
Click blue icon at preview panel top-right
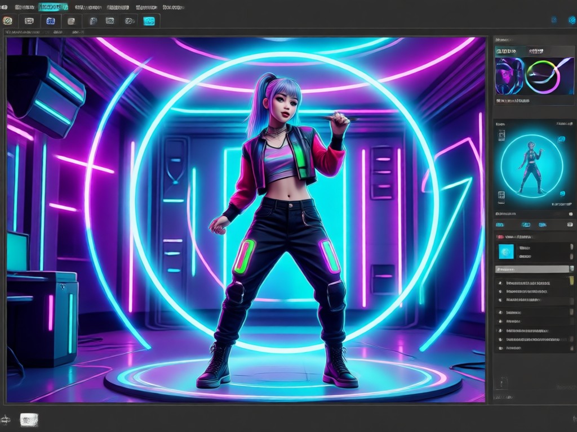tap(561, 139)
